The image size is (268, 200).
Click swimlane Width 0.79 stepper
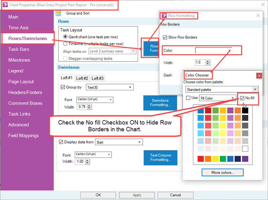[x=89, y=107]
